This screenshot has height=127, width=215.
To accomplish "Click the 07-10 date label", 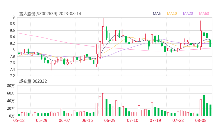I will coord(132,120).
